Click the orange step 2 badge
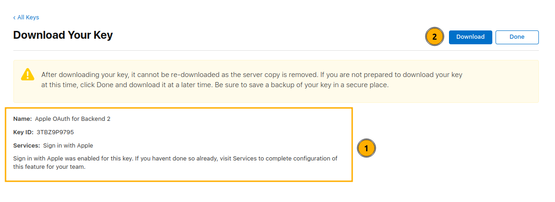The width and height of the screenshot is (555, 202). 434,37
